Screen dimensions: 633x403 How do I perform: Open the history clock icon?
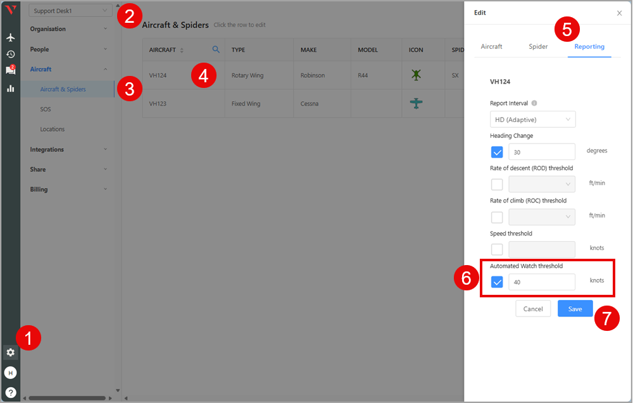pos(10,54)
